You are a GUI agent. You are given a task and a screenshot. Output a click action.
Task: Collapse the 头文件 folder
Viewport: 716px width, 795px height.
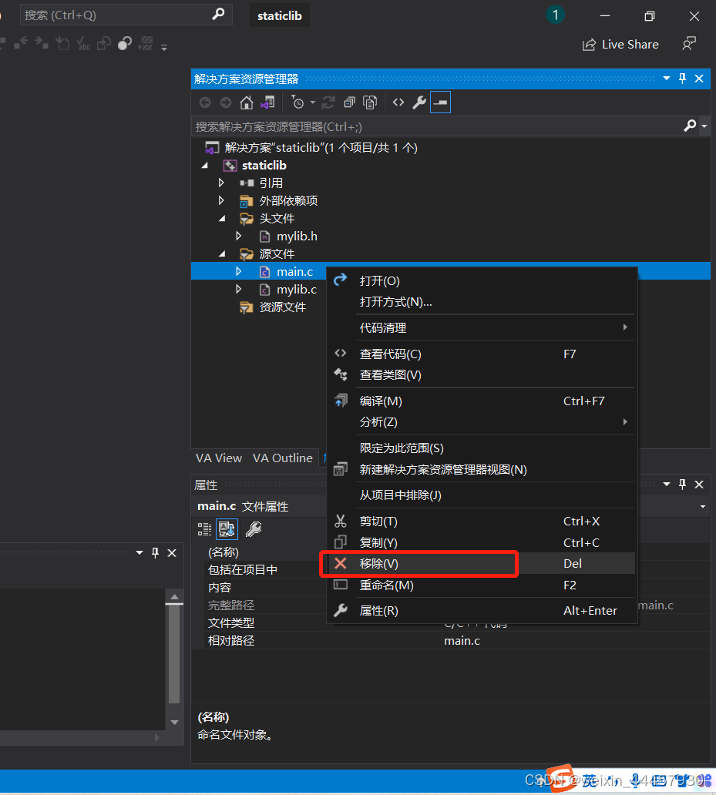point(222,219)
